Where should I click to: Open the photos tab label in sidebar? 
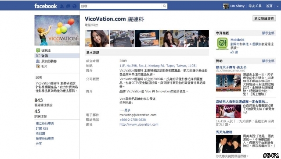coord(44,67)
